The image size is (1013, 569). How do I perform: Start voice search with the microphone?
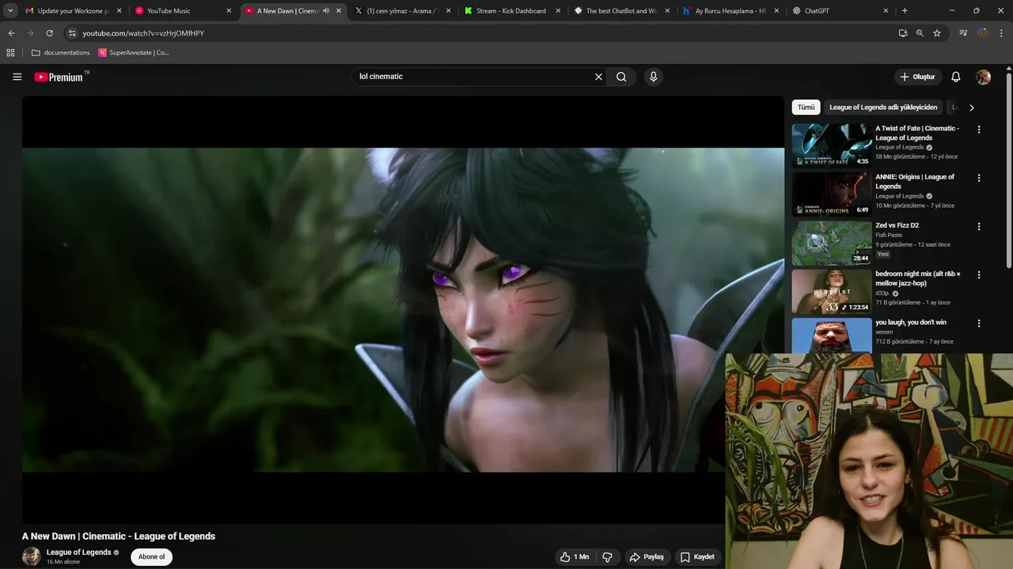(653, 77)
